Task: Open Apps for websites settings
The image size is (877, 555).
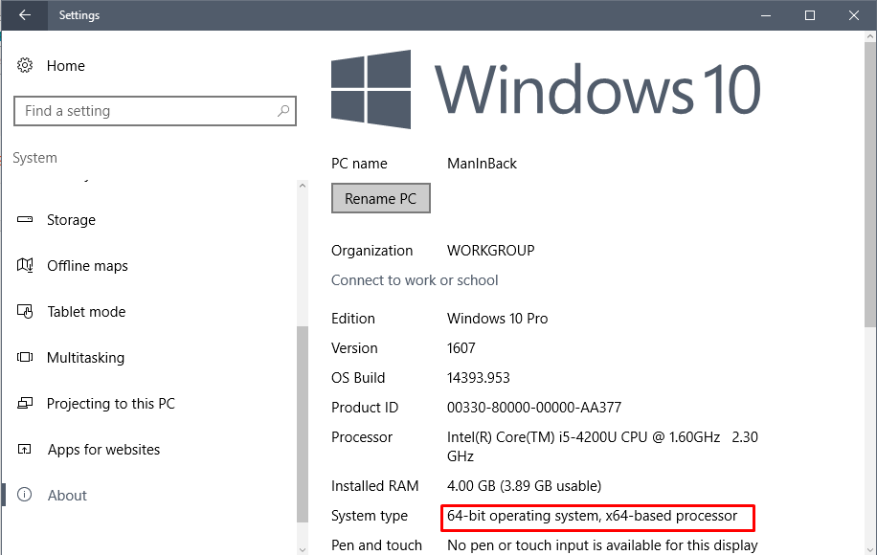Action: pyautogui.click(x=103, y=450)
